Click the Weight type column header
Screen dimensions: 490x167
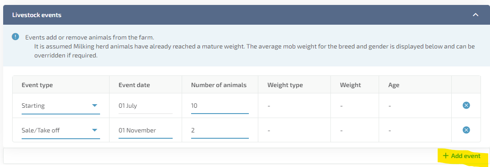tap(285, 85)
